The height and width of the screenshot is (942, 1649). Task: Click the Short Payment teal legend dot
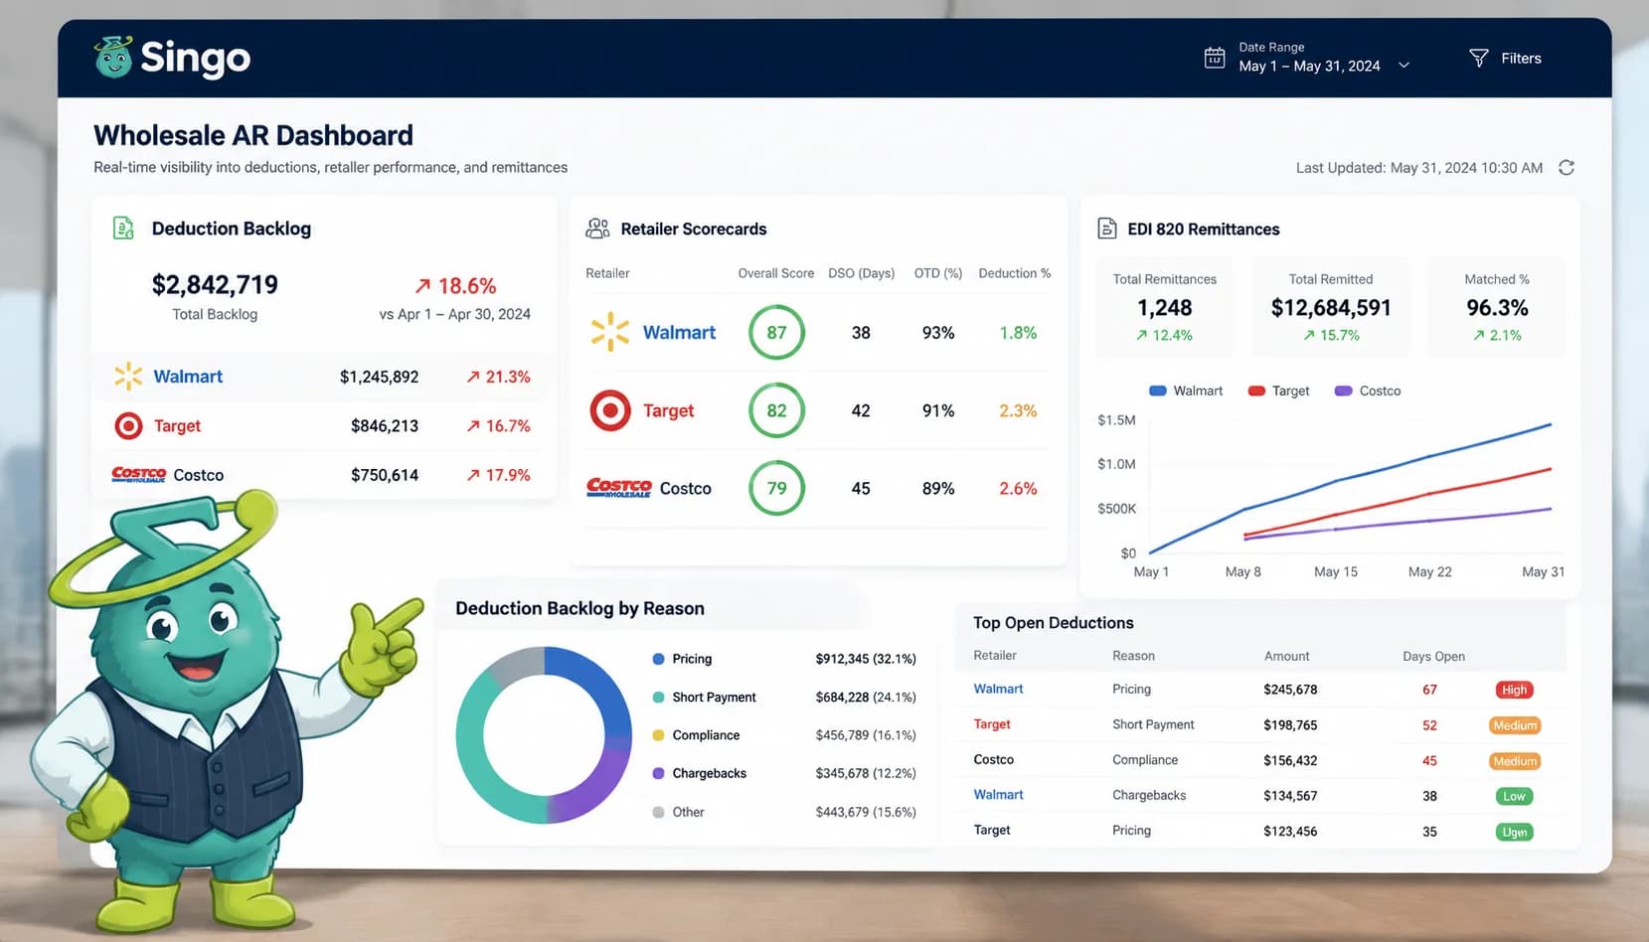(x=658, y=698)
